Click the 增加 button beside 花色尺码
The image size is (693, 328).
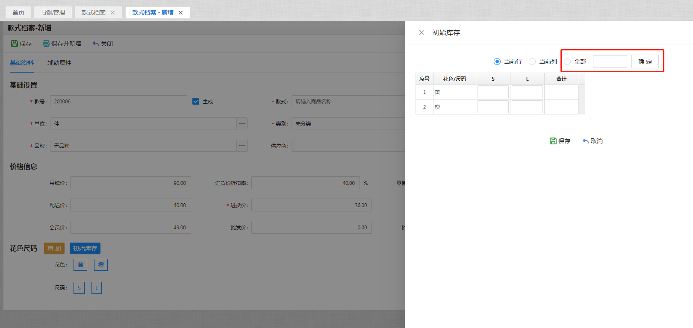[x=54, y=248]
